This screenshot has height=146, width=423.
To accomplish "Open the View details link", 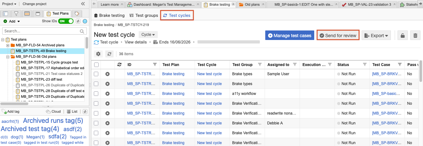I will (135, 42).
